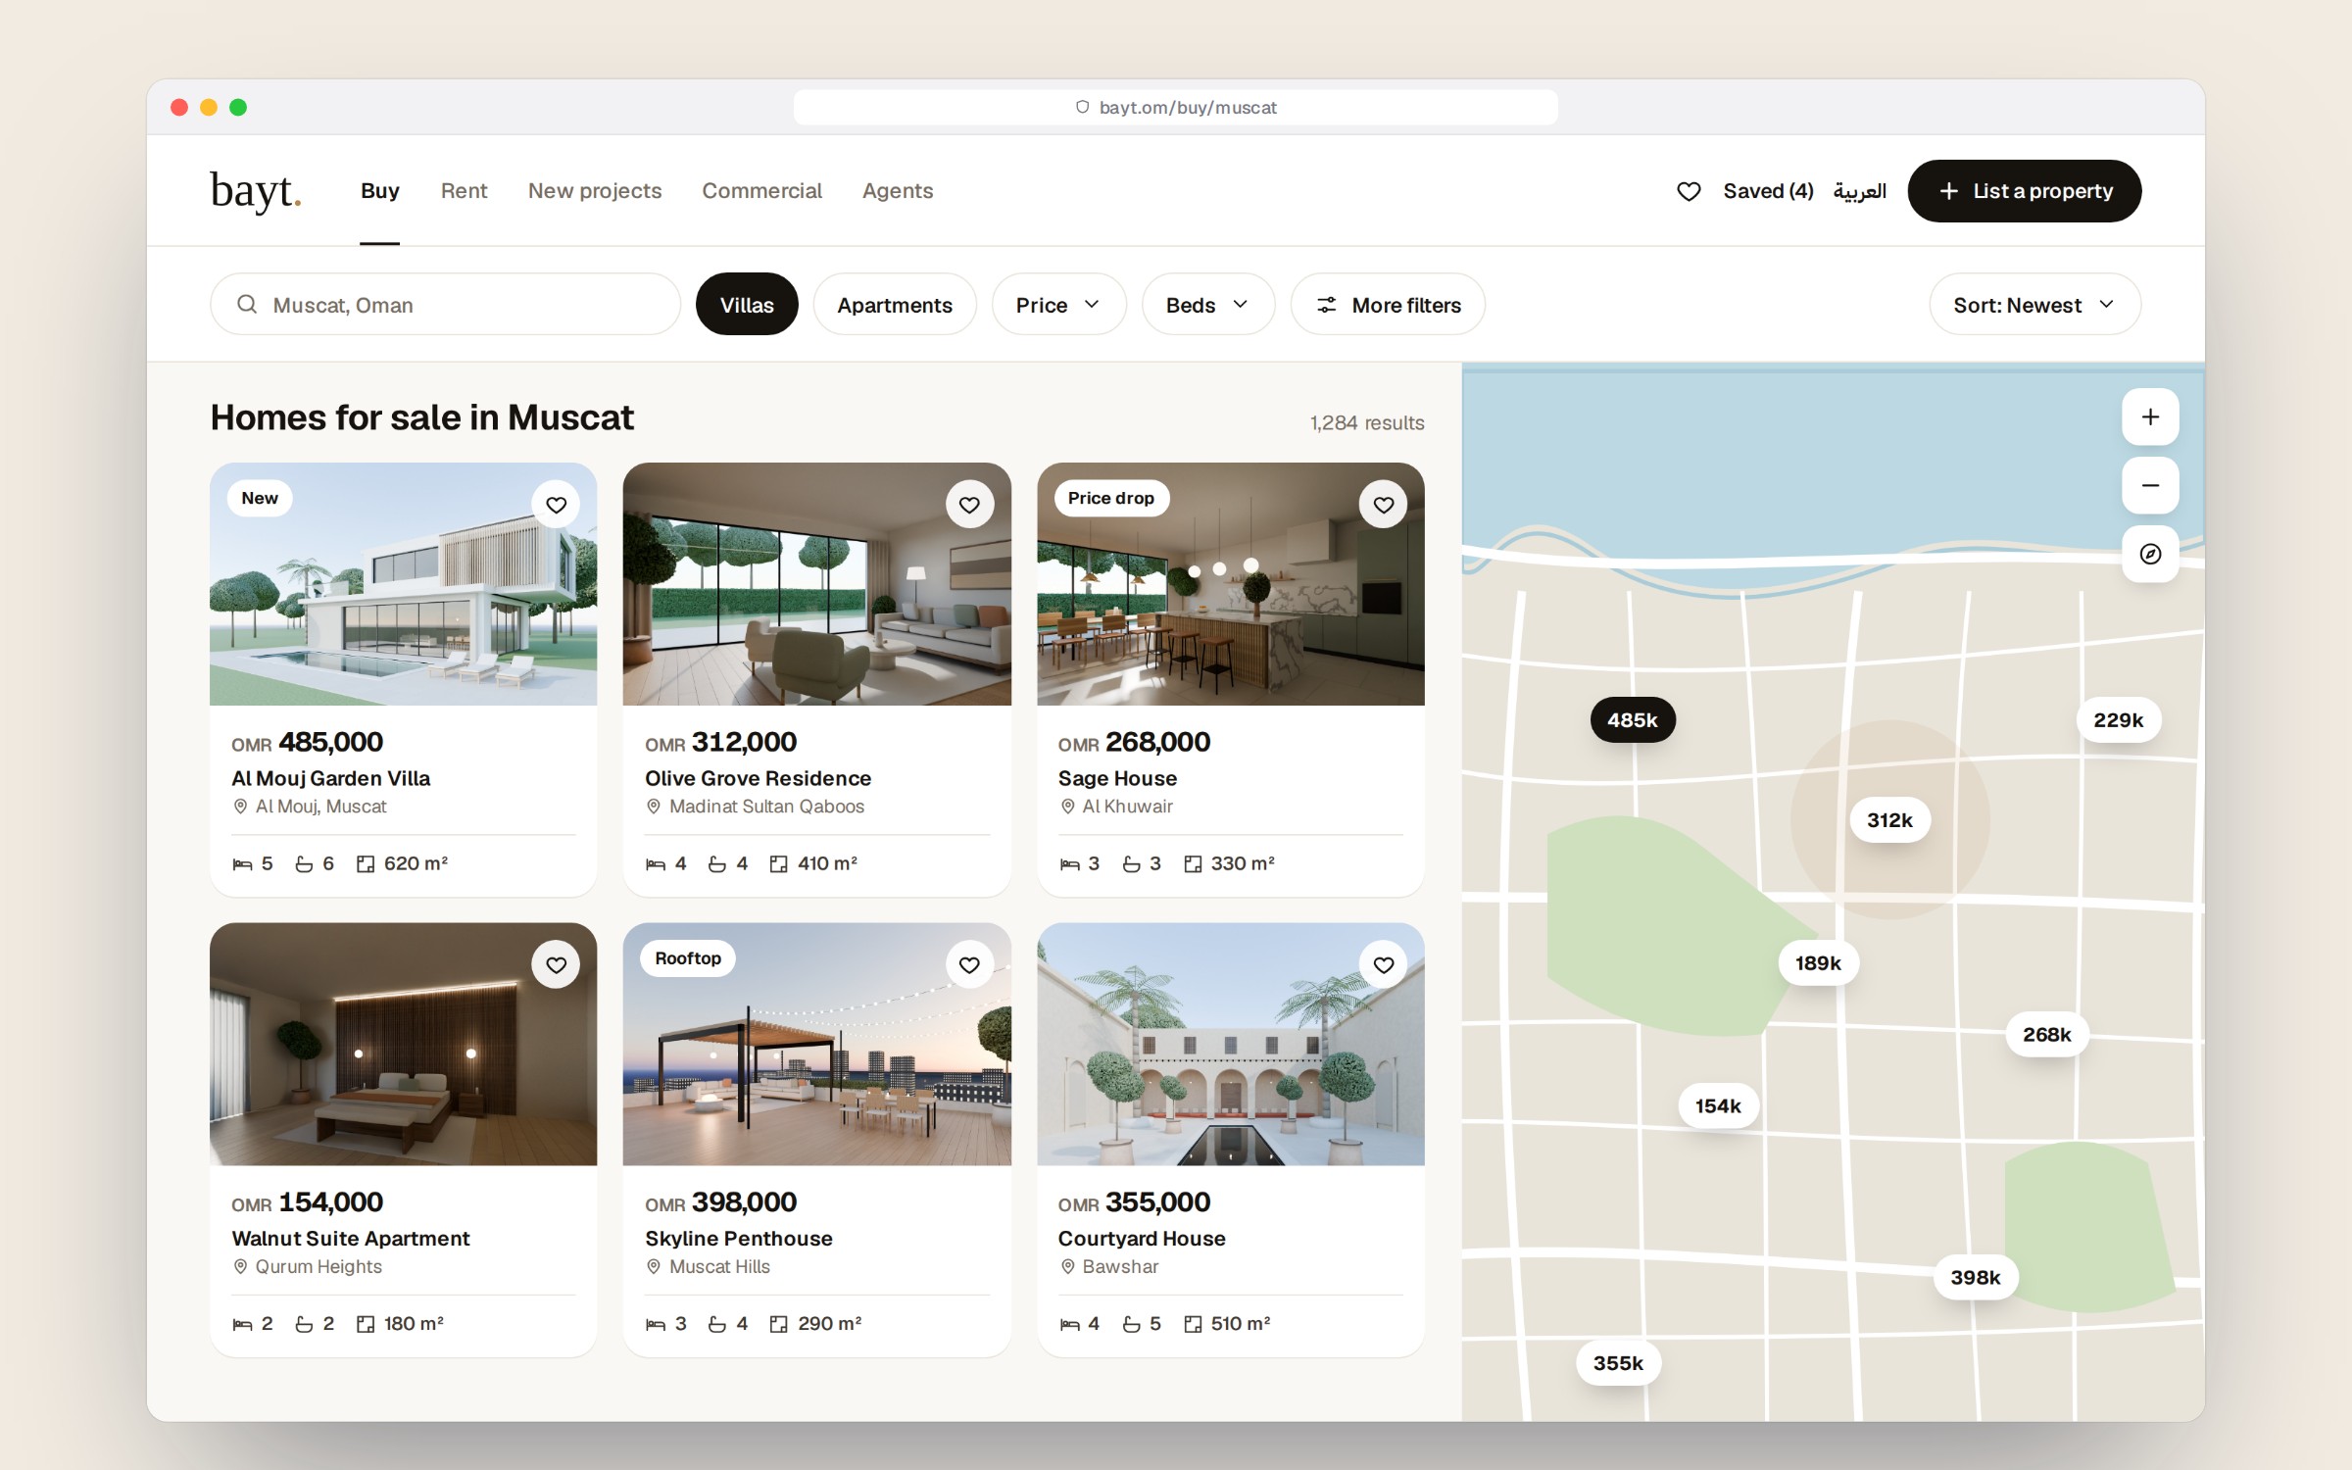Open Courtyard House listing title
The image size is (2352, 1470).
1142,1239
